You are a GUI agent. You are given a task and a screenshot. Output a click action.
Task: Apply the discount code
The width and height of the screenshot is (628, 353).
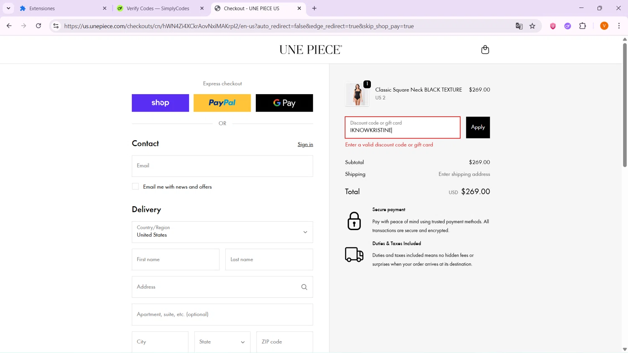pyautogui.click(x=478, y=127)
